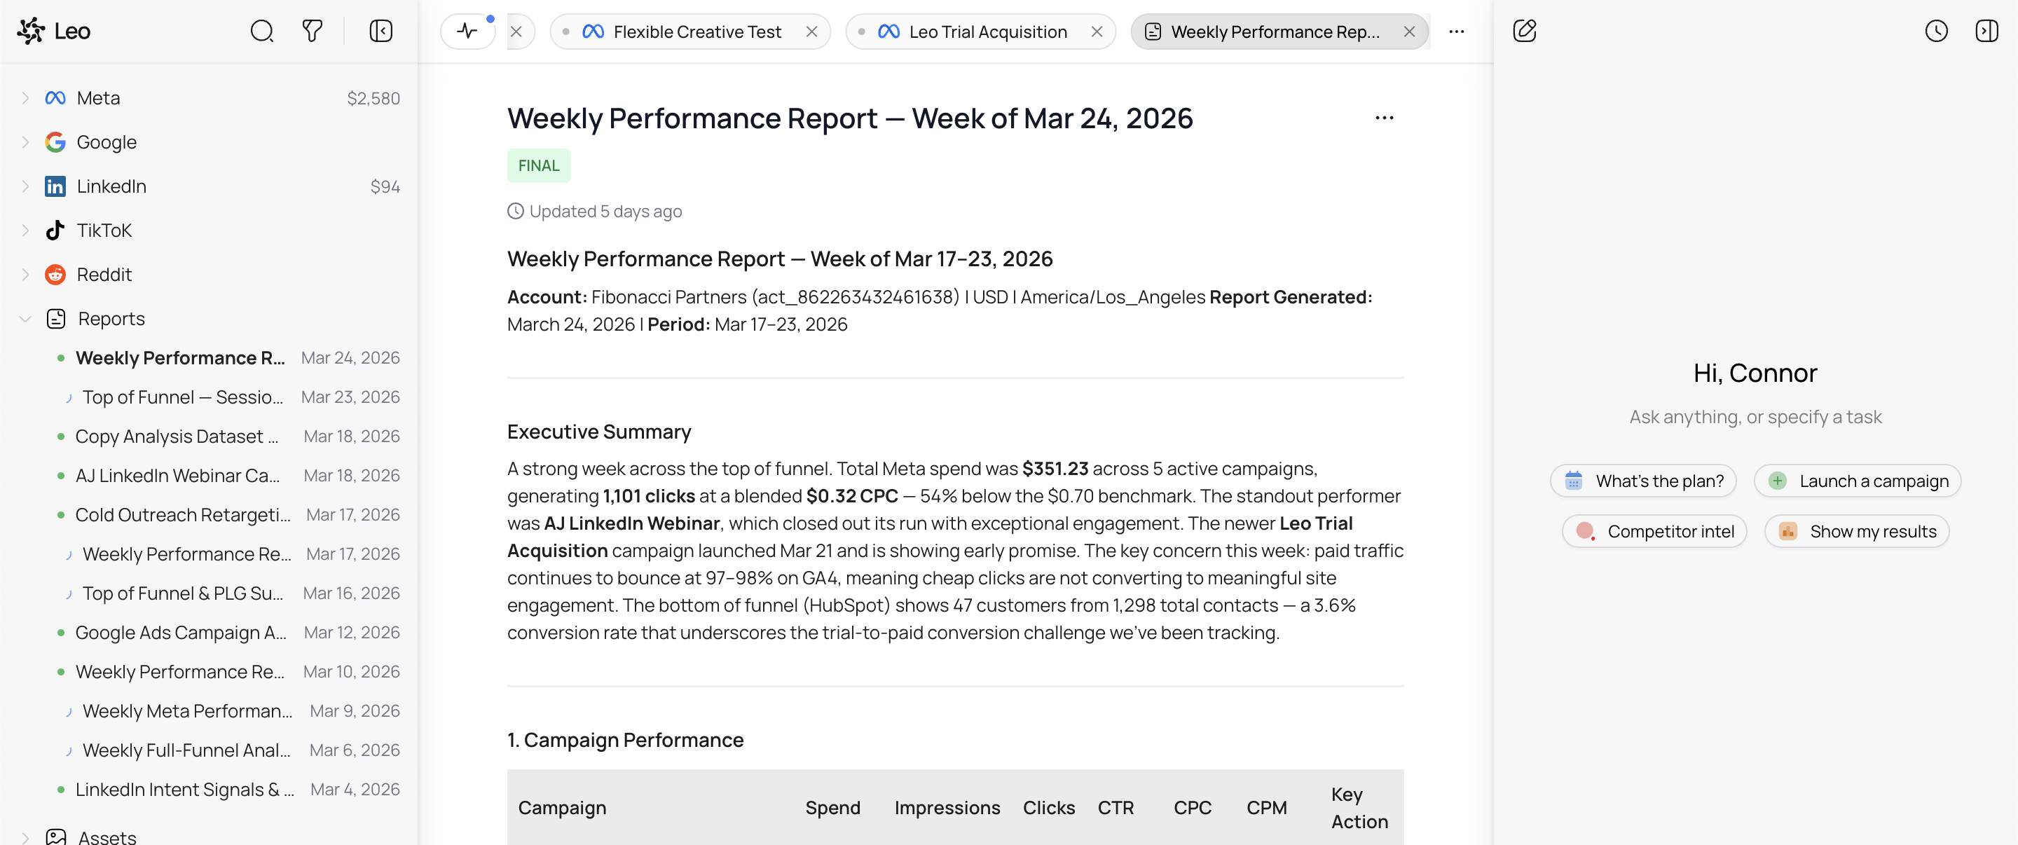
Task: Collapse the right assistant panel
Action: 1986,32
